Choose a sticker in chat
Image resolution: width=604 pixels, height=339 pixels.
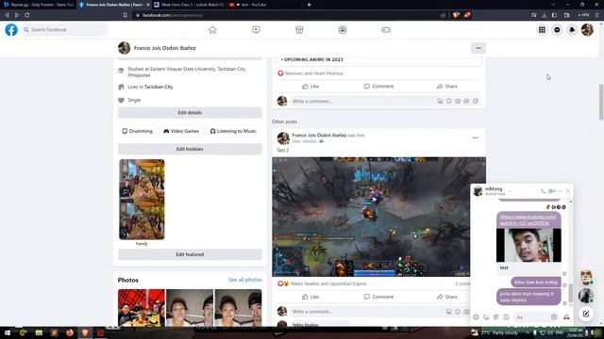point(496,317)
